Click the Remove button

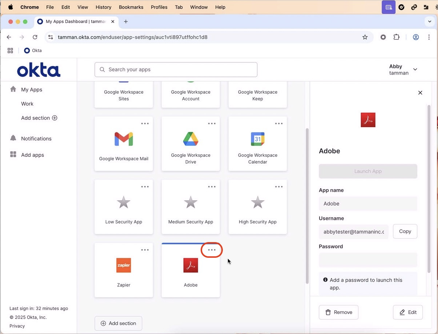pyautogui.click(x=338, y=312)
